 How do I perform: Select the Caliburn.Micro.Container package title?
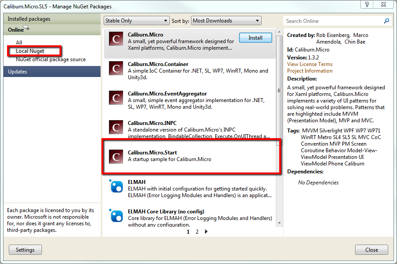point(158,64)
